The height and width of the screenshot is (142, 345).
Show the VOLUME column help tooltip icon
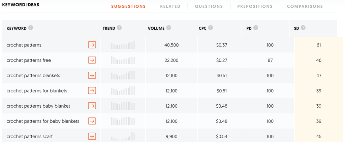[169, 28]
